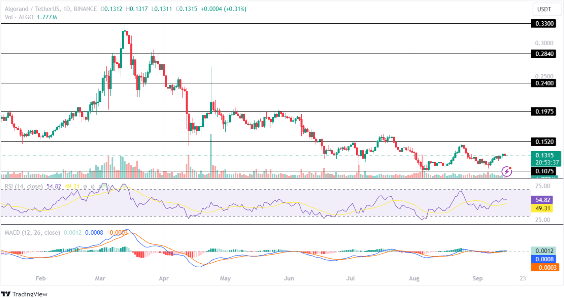Select the blue 0.0008 value in MACD legend

click(x=94, y=233)
